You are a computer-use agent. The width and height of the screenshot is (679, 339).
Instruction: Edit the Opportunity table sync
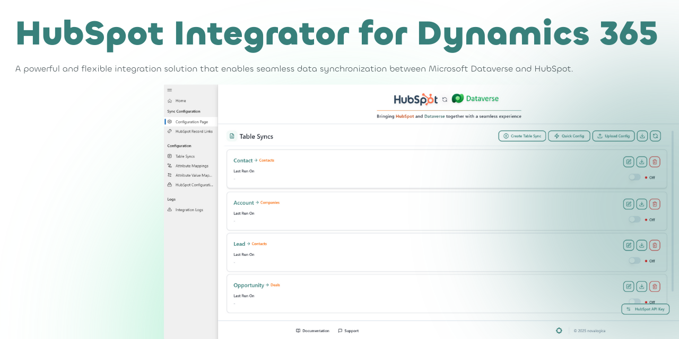coord(629,287)
